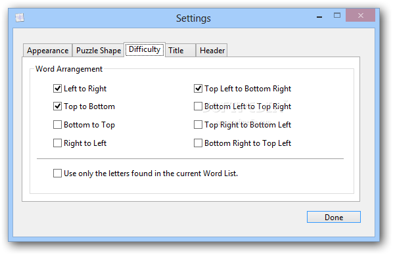Open the Puzzle Shape tab
Screen dimensions: 393x255
point(99,51)
